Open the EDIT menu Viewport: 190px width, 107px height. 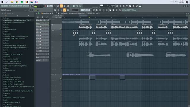click(x=4, y=6)
